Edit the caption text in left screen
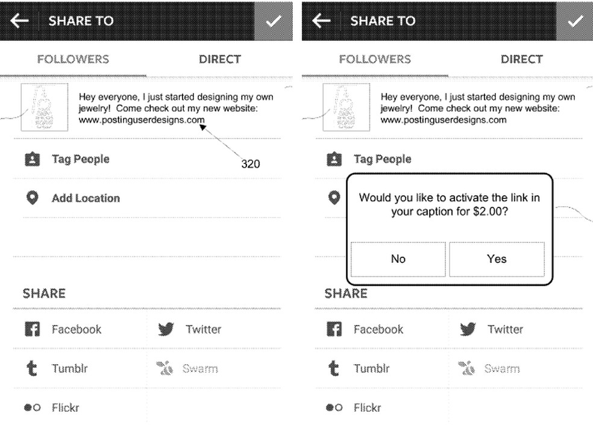The width and height of the screenshot is (593, 425). 176,109
